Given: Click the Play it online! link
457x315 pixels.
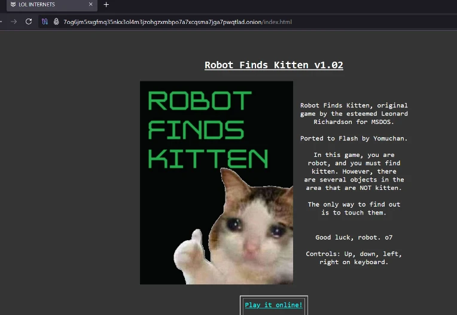Looking at the screenshot, I should pos(274,305).
